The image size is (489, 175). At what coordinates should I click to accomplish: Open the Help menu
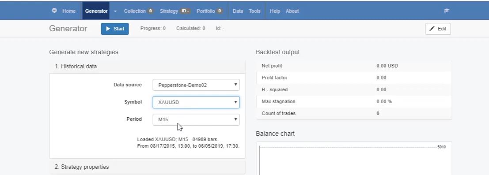[x=275, y=11]
